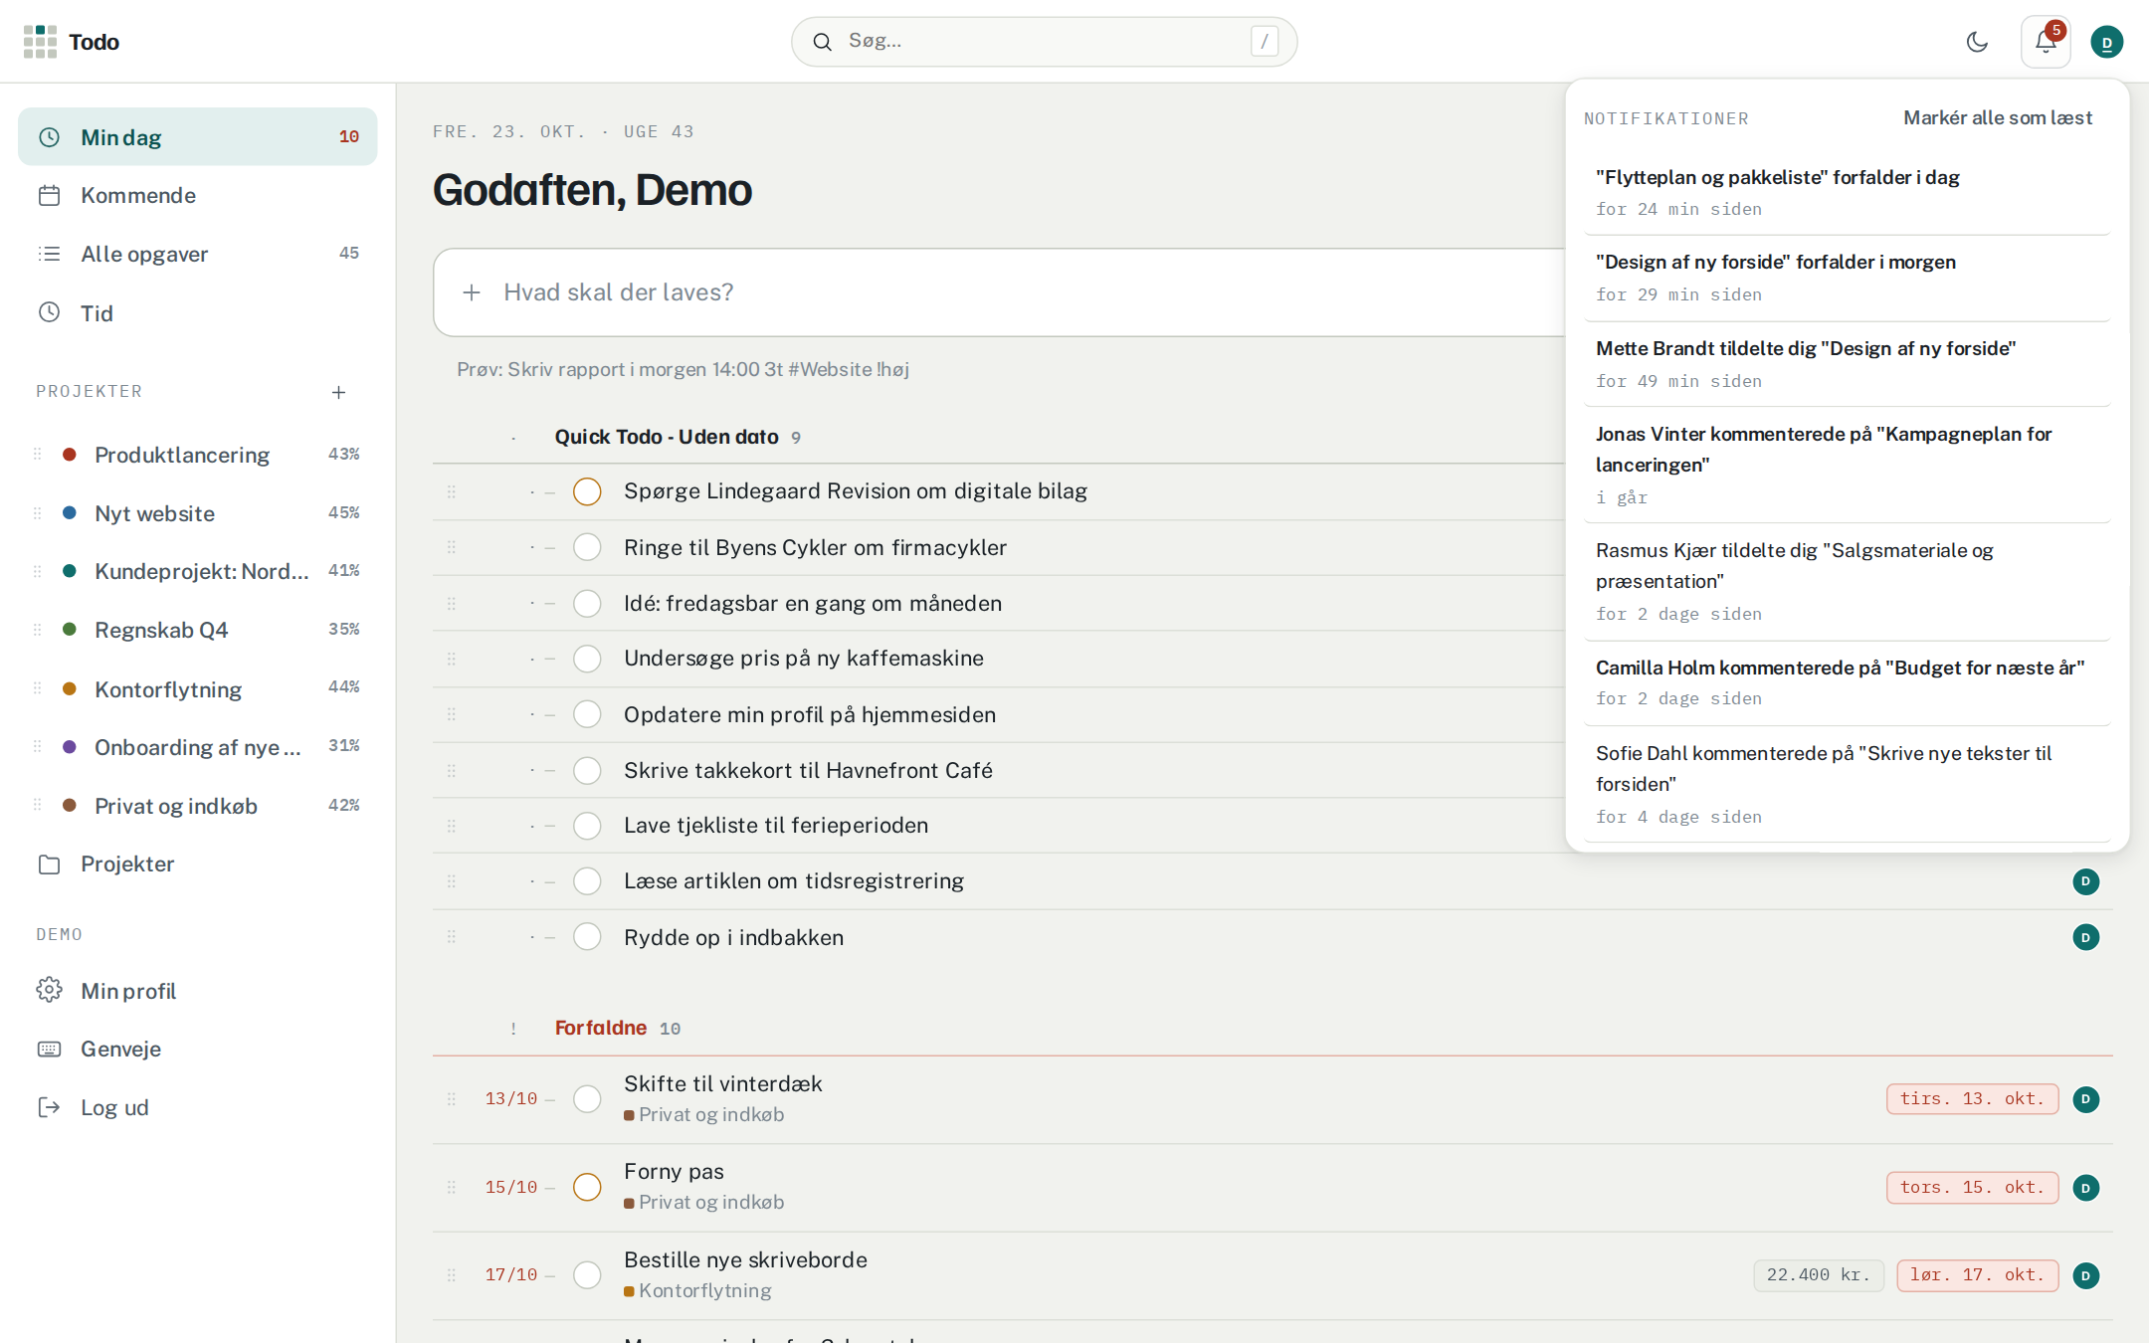
Task: Click the tors. 15. okt. date badge
Action: tap(1972, 1187)
